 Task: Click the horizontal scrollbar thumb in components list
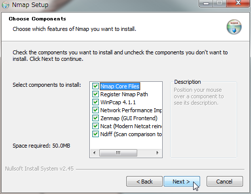[x=118, y=153]
